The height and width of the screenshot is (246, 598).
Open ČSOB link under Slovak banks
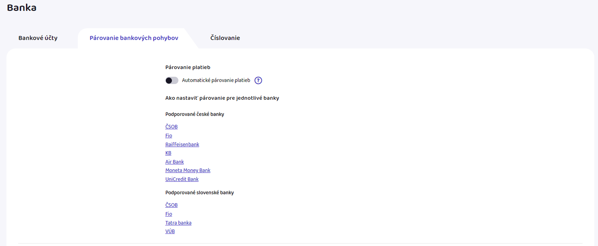(171, 205)
